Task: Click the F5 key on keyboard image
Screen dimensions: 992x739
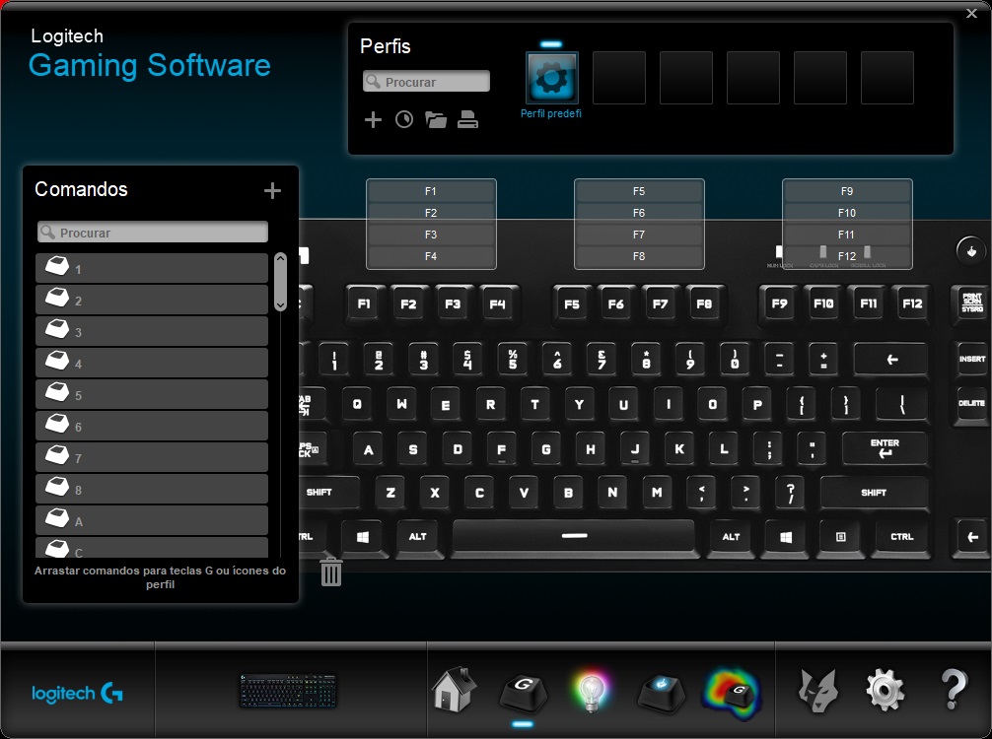Action: 572,304
